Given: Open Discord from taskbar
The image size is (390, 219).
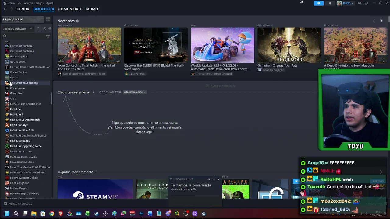Looking at the screenshot, I should click(168, 214).
